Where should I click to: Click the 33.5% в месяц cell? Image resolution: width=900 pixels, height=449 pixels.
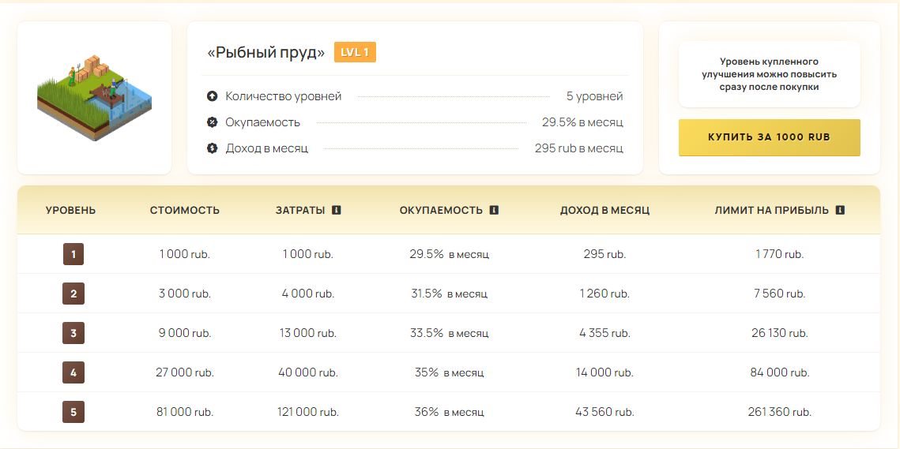pos(449,333)
